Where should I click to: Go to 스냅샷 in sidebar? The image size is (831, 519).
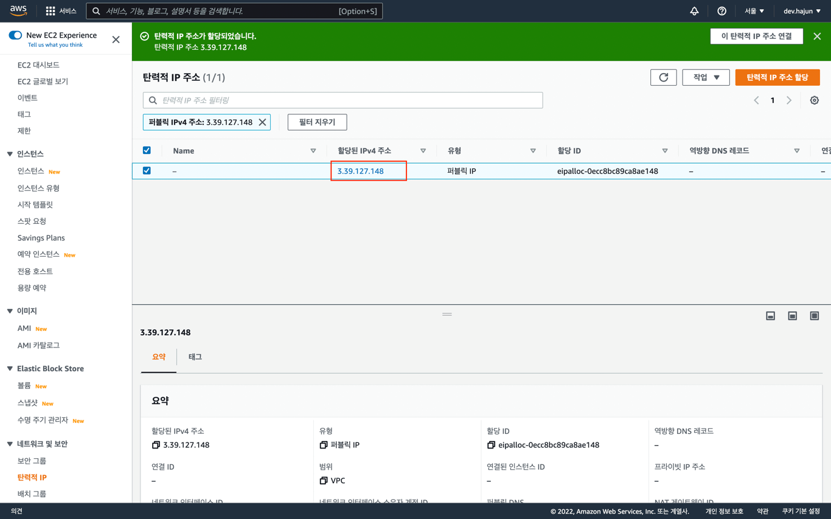click(27, 403)
